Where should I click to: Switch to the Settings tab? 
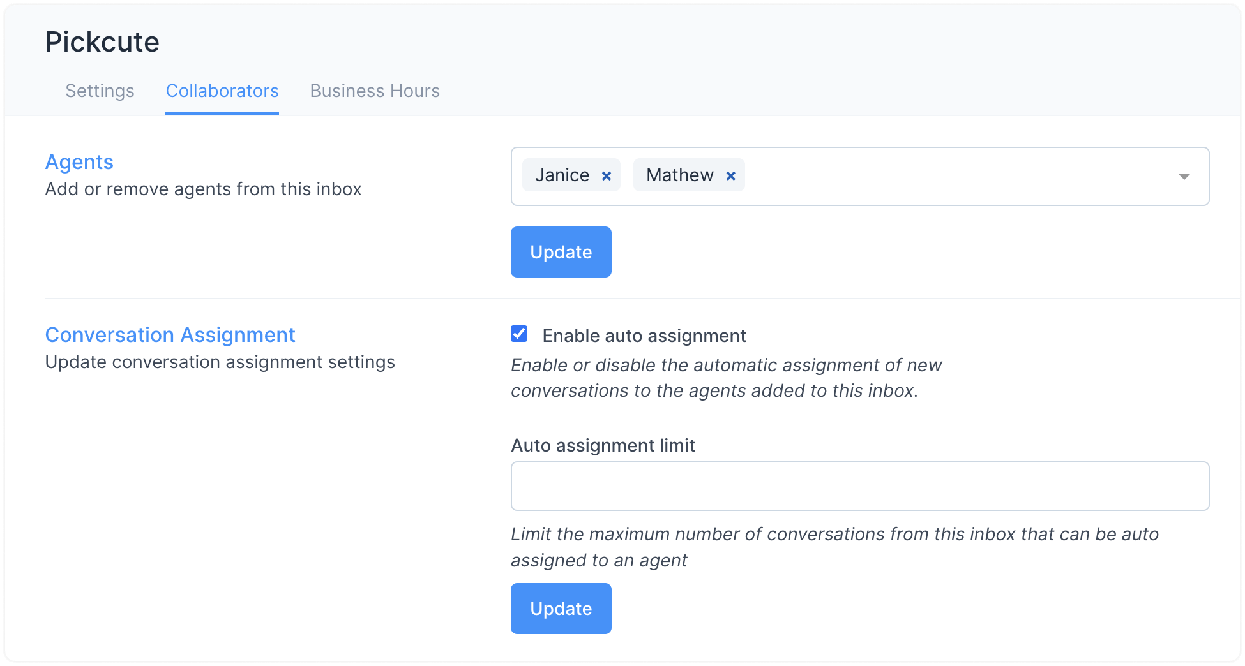(100, 91)
